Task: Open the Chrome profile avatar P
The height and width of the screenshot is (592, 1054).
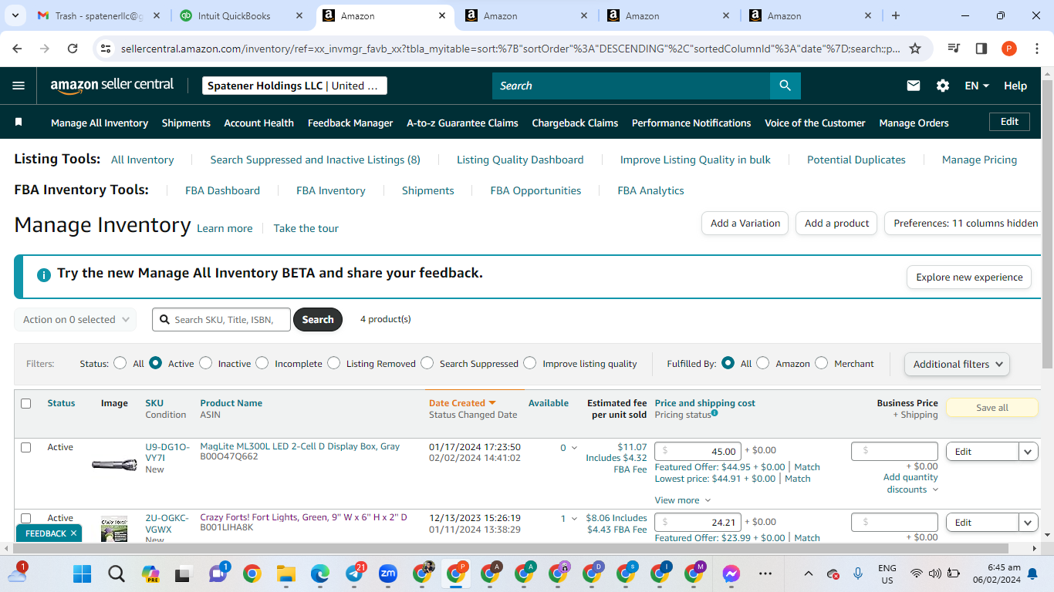Action: click(1008, 49)
